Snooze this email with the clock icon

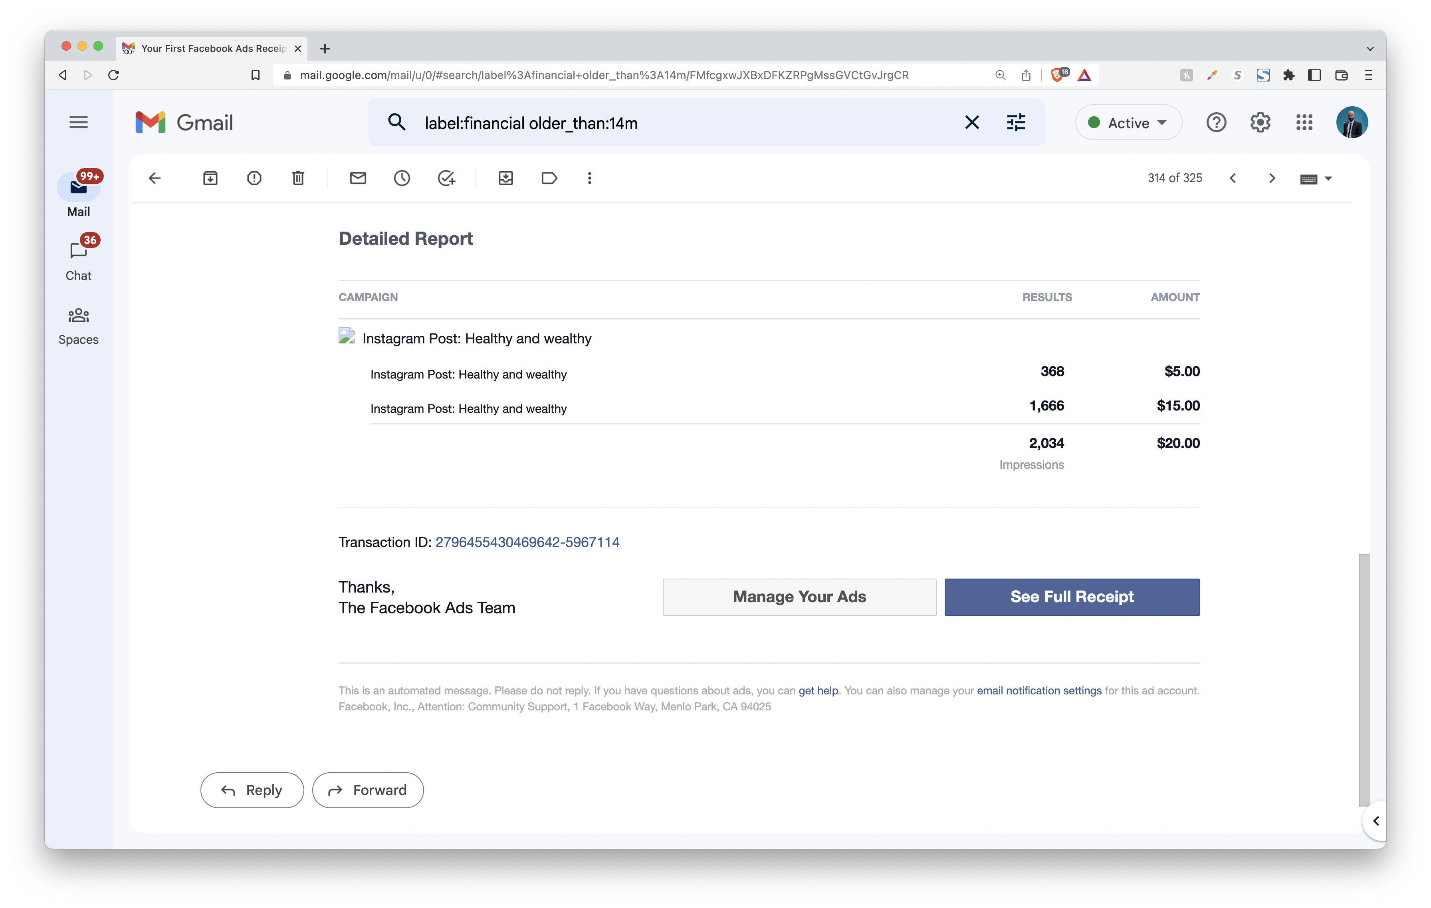tap(402, 178)
